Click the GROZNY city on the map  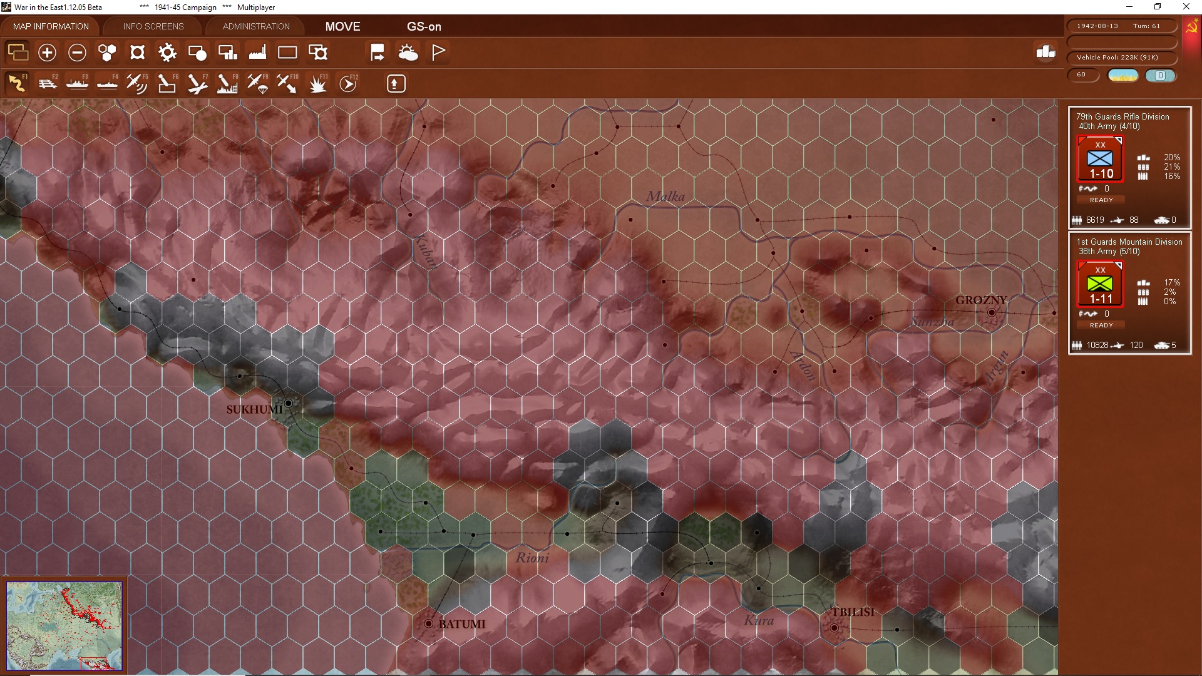point(992,312)
